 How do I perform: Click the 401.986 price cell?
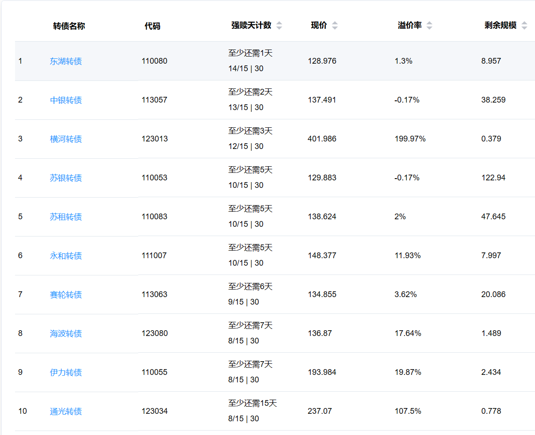tap(322, 139)
